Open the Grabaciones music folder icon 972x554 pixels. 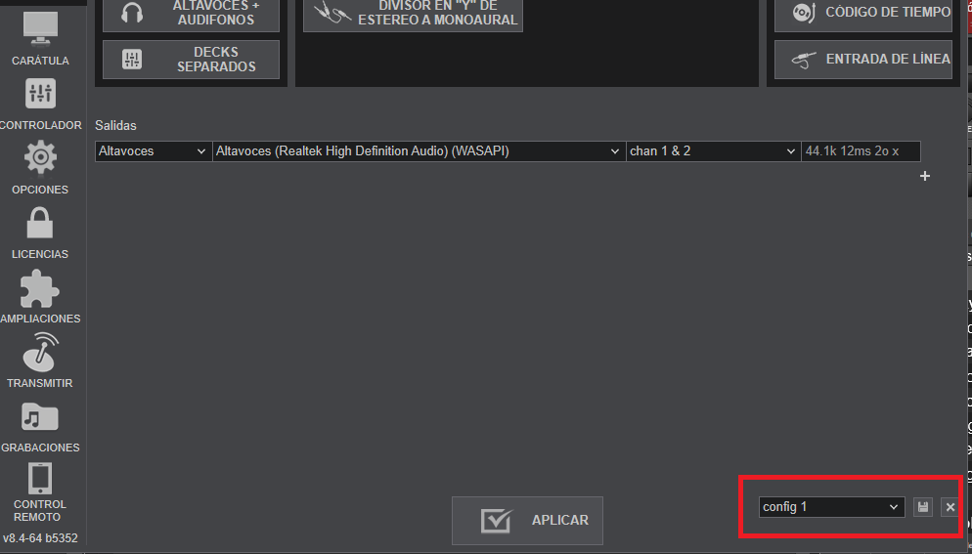click(40, 417)
